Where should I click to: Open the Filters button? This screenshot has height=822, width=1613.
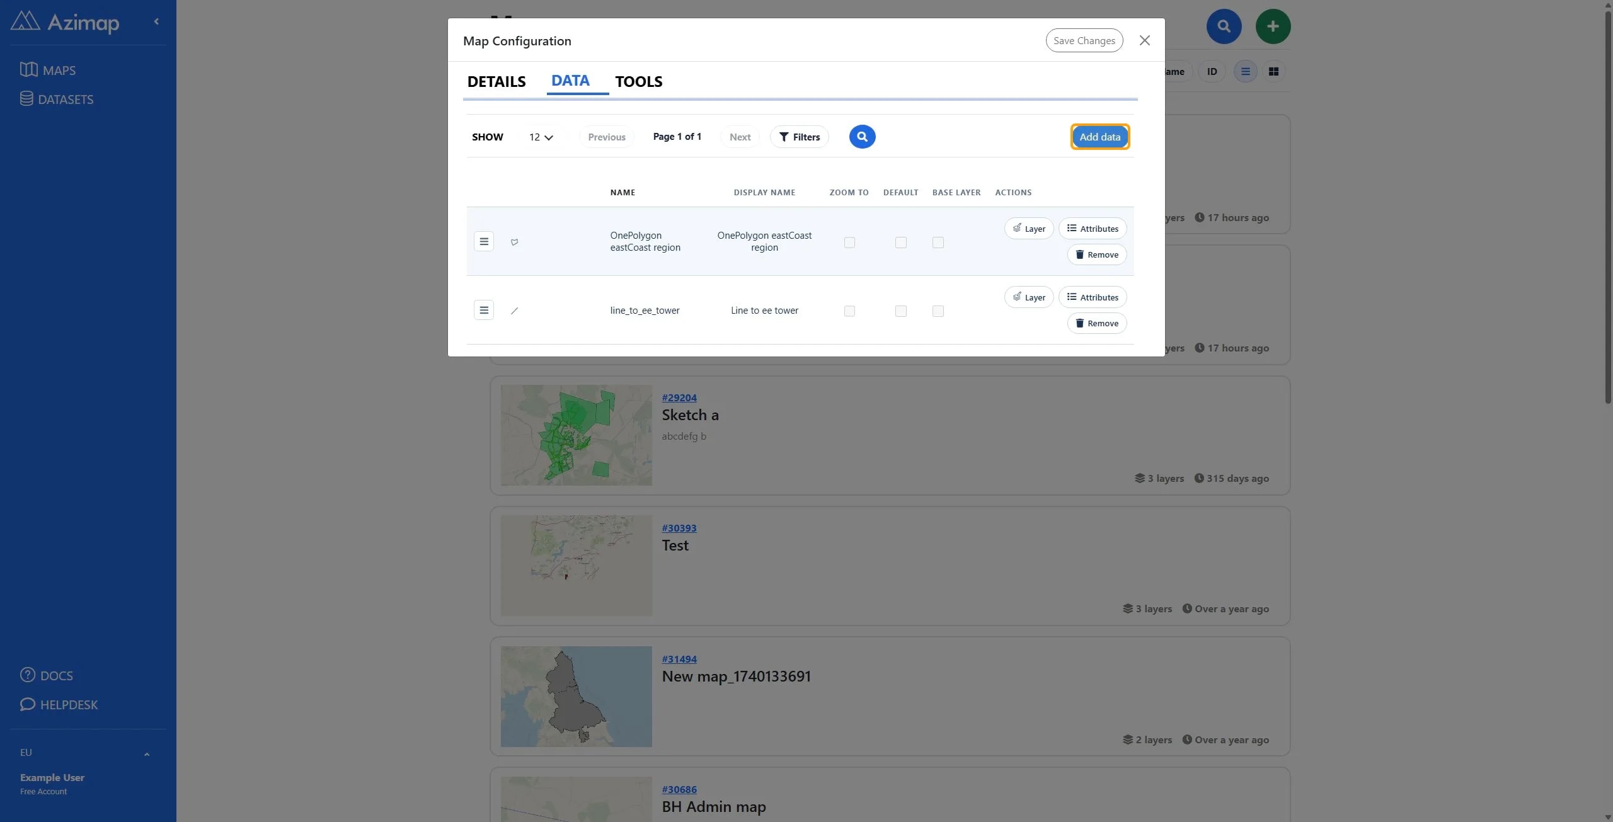coord(800,137)
